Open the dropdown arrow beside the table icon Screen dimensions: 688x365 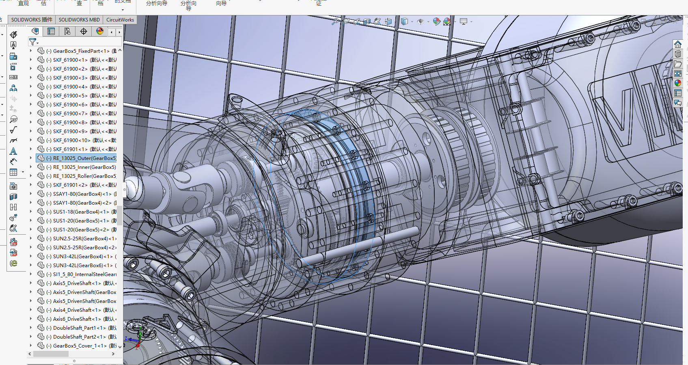(x=23, y=172)
